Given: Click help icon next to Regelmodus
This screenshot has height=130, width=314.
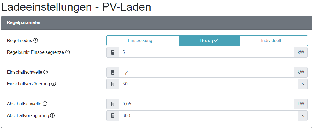Looking at the screenshot, I should [36, 40].
